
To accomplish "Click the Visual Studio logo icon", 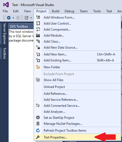I will point(6,5).
